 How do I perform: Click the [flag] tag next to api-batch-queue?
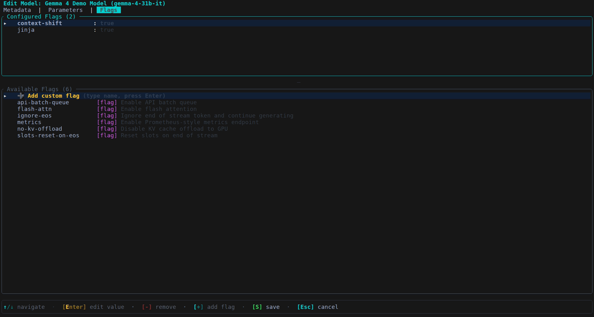(107, 102)
